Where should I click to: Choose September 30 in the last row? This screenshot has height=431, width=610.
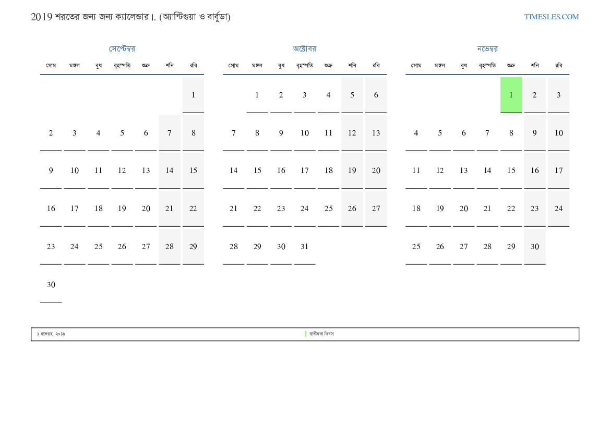pyautogui.click(x=51, y=285)
